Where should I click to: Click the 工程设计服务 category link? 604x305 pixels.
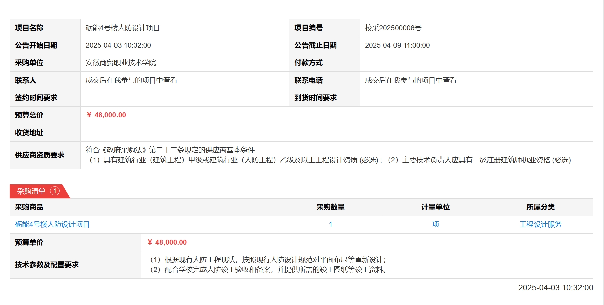pyautogui.click(x=540, y=224)
